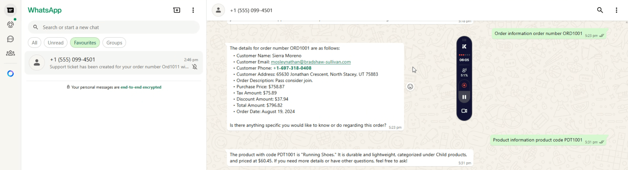Search within the open conversation
Viewport: 628px width, 170px height.
click(x=600, y=10)
